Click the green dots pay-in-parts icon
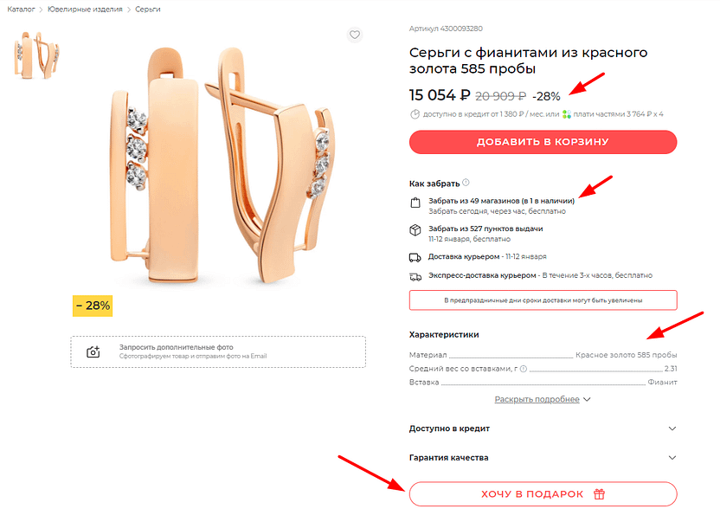 [566, 113]
